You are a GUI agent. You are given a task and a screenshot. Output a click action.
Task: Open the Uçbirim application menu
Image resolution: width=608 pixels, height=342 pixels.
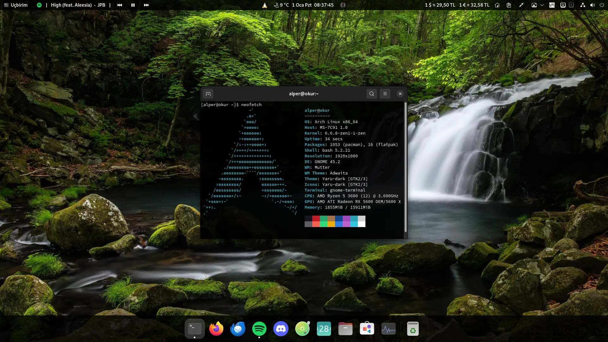click(x=16, y=5)
